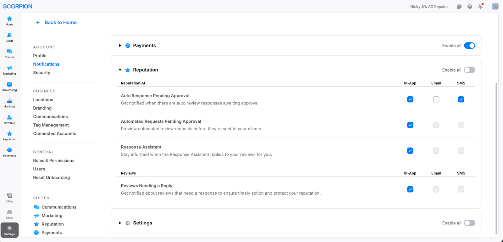The width and height of the screenshot is (503, 242).
Task: Open the Ranking sidebar icon
Action: coord(9,103)
